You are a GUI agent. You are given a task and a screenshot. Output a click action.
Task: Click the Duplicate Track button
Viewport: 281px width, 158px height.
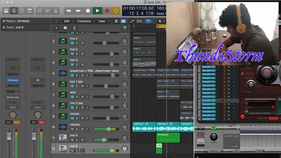(65, 28)
